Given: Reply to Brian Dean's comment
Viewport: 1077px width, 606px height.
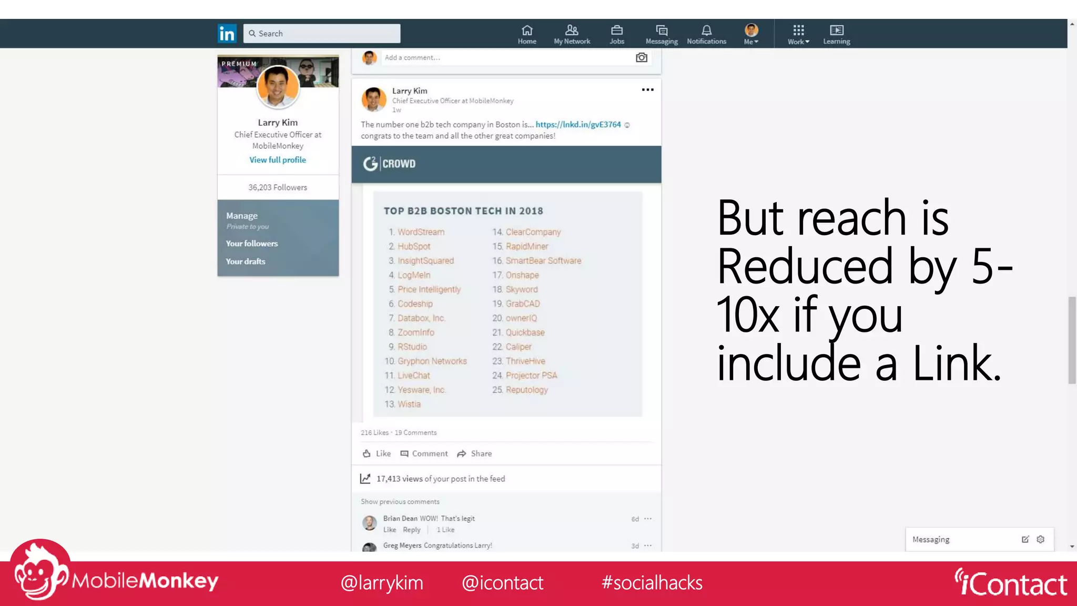Looking at the screenshot, I should tap(412, 530).
